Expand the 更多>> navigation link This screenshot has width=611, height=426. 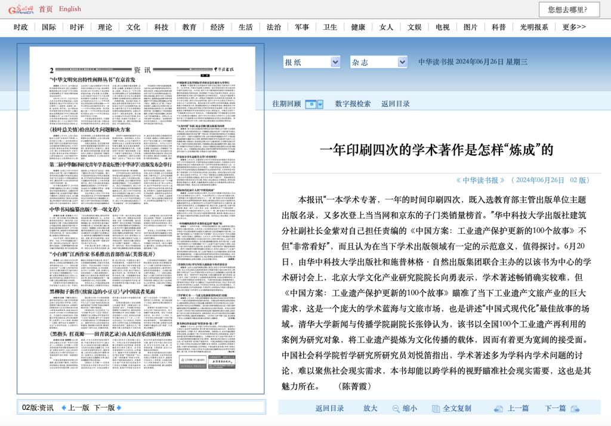(x=574, y=27)
